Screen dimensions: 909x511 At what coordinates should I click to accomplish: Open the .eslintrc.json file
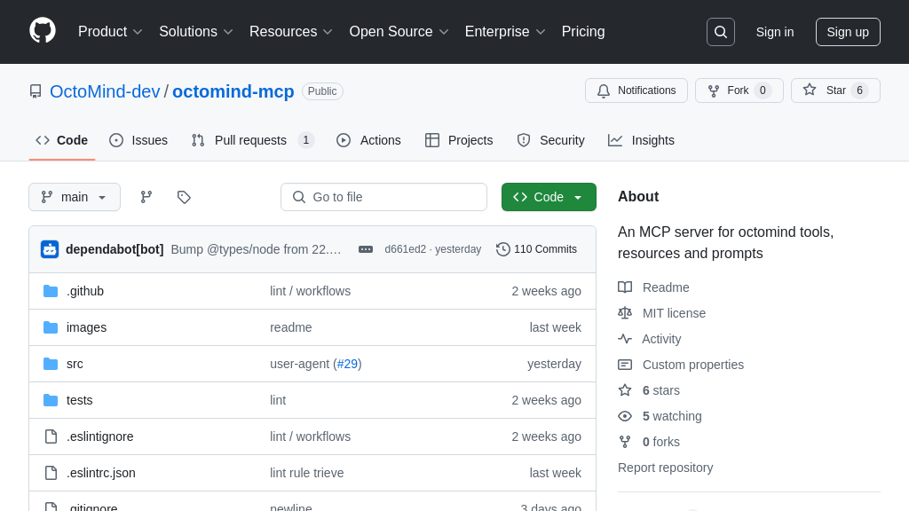(x=101, y=473)
